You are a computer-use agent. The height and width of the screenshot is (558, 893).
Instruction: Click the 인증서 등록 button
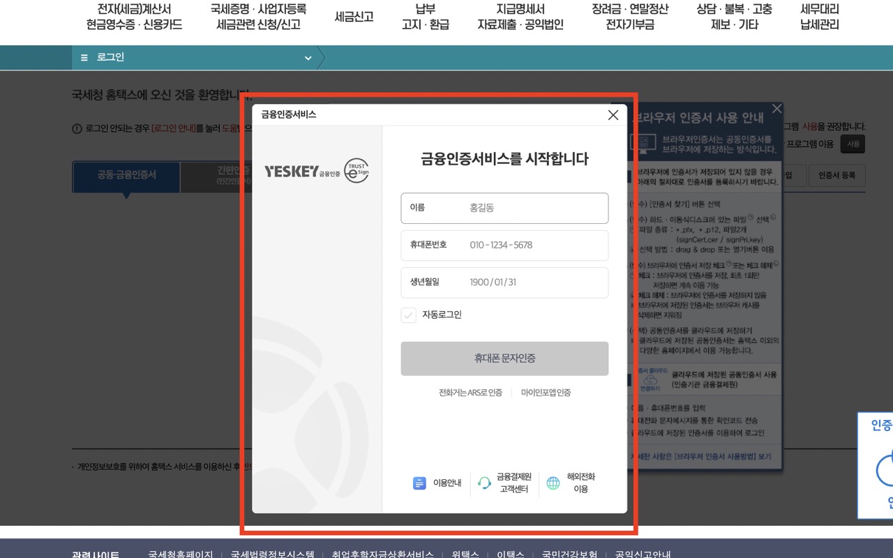point(837,176)
